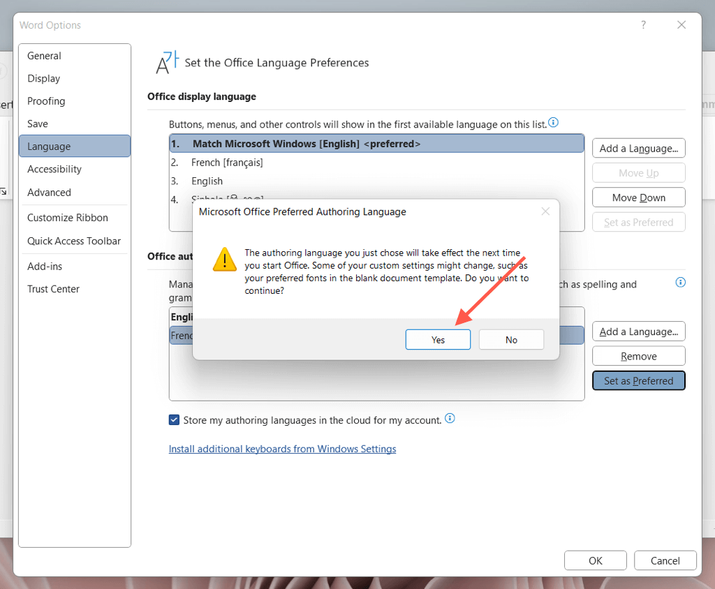Image resolution: width=715 pixels, height=589 pixels.
Task: Click the info icon by authoring languages description
Action: coord(680,283)
